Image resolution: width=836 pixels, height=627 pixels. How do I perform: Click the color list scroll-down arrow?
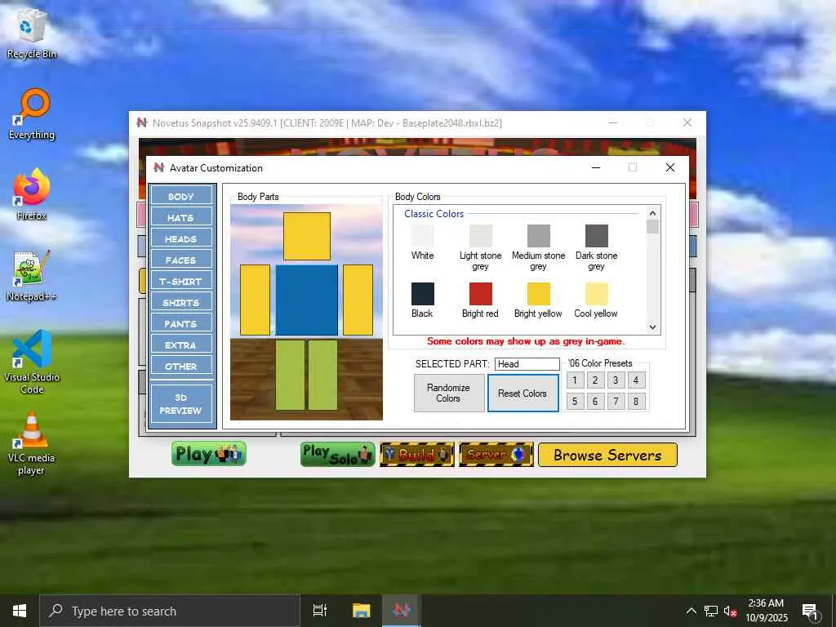[652, 327]
